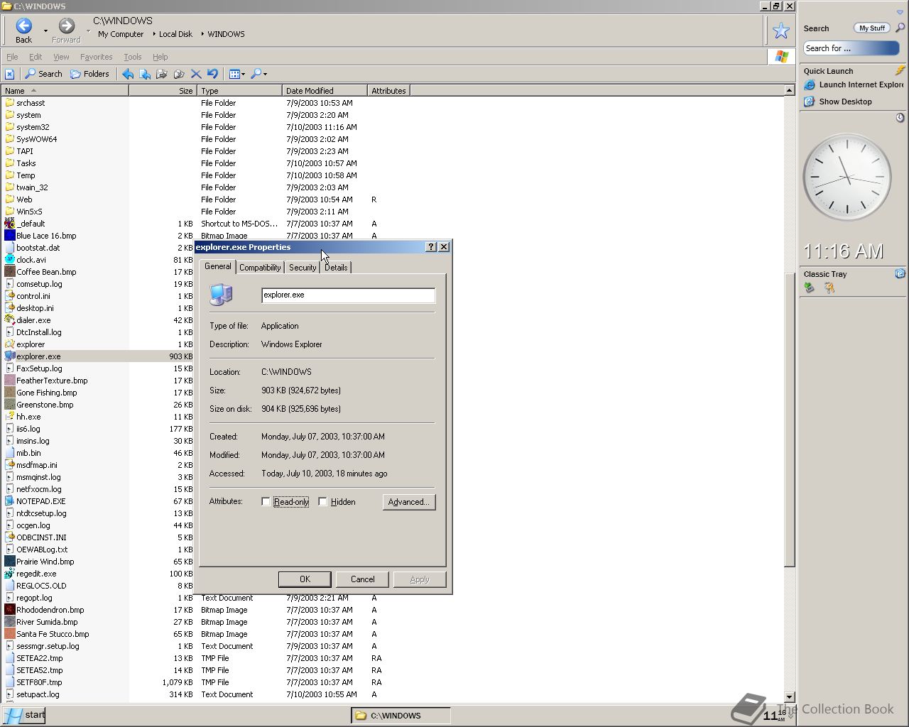Sort by the Name column header
The width and height of the screenshot is (909, 727).
click(65, 91)
